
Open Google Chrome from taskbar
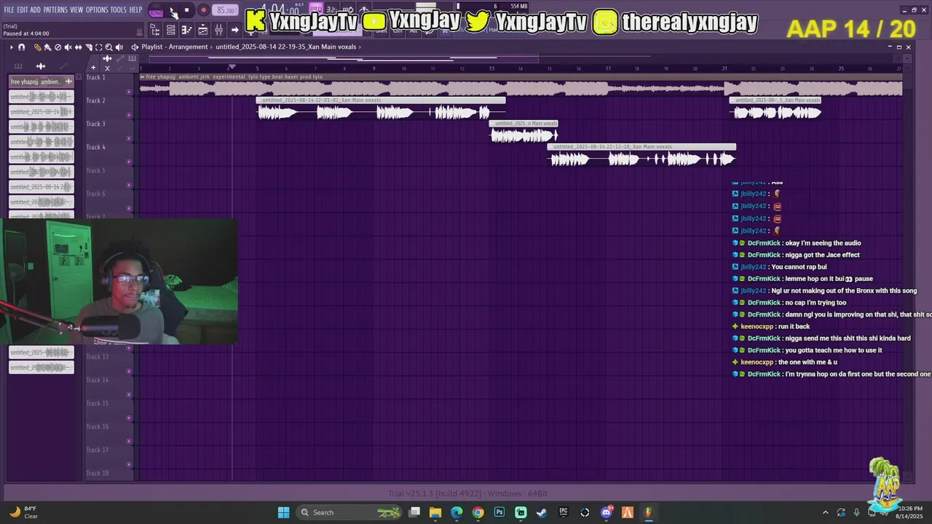[478, 512]
